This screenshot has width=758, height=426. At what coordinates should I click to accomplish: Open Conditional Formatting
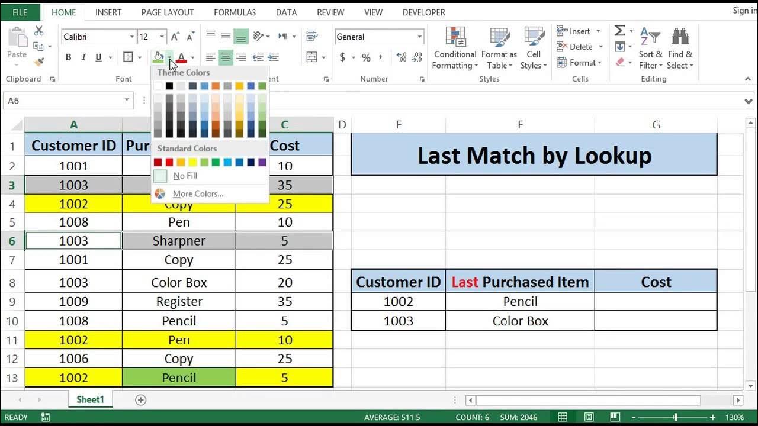tap(455, 49)
